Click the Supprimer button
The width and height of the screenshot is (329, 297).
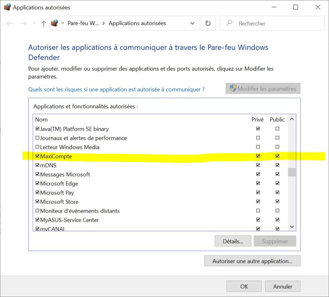point(275,241)
